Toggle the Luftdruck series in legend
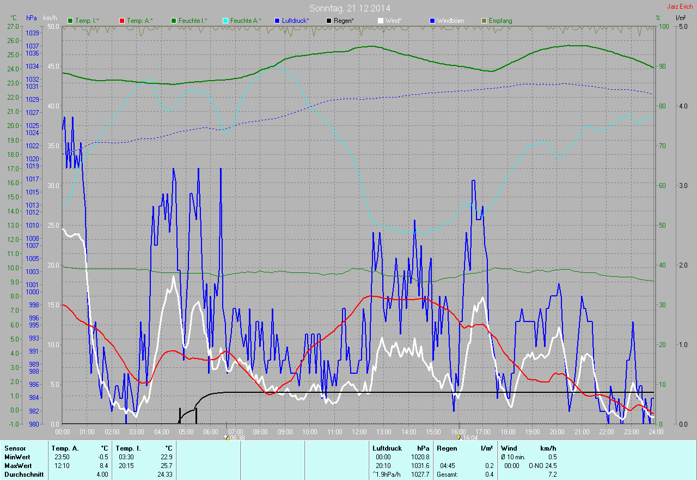Viewport: 697px width, 480px height. [x=292, y=21]
